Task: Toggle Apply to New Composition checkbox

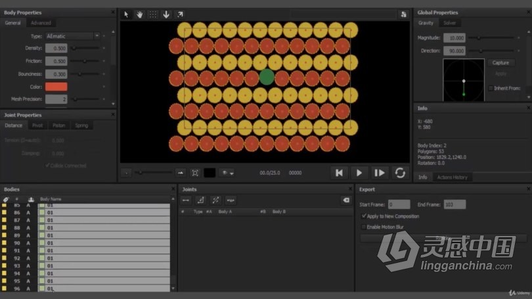Action: [364, 216]
